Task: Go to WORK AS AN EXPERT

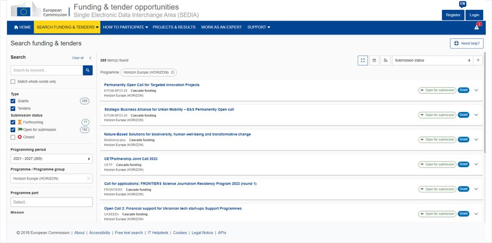Action: (221, 27)
